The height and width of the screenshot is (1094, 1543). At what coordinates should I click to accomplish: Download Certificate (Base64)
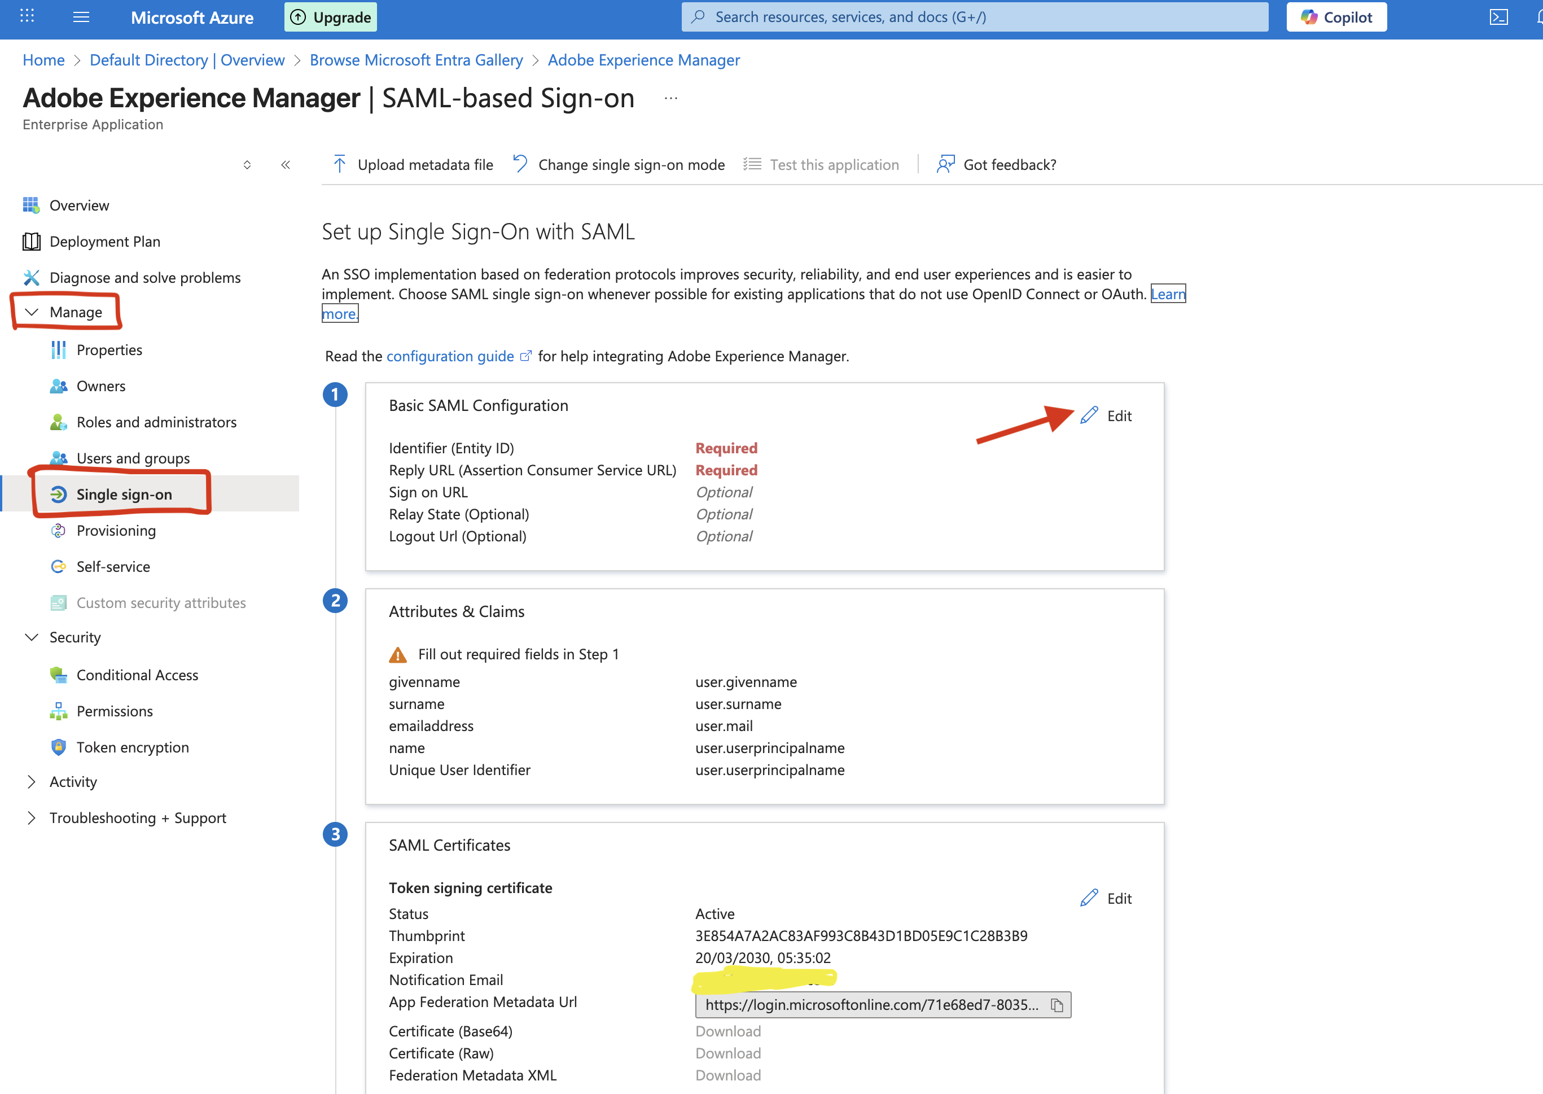[x=728, y=1032]
